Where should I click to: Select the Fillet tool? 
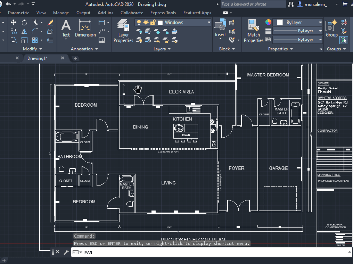35,31
